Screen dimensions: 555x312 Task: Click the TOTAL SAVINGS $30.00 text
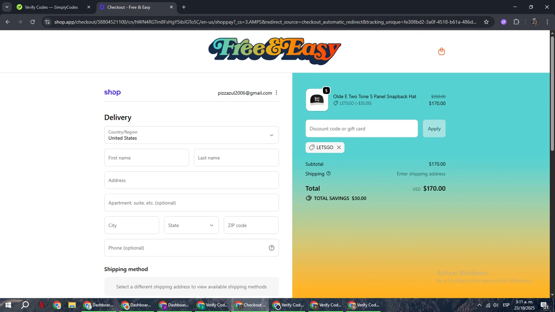pyautogui.click(x=340, y=199)
